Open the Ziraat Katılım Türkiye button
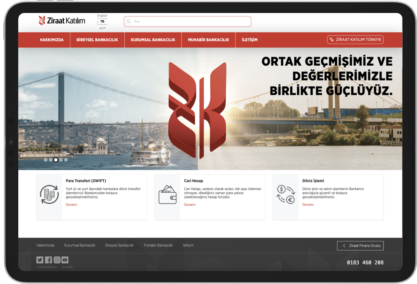The height and width of the screenshot is (284, 417). [355, 40]
